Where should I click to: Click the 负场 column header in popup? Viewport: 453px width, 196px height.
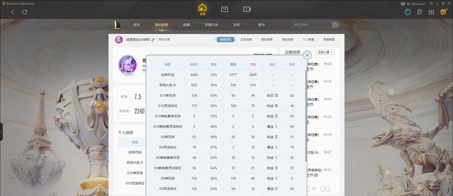pyautogui.click(x=253, y=65)
